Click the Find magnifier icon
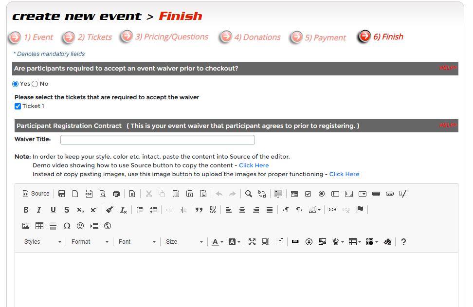Viewport: 473px width, 307px height. click(x=248, y=194)
